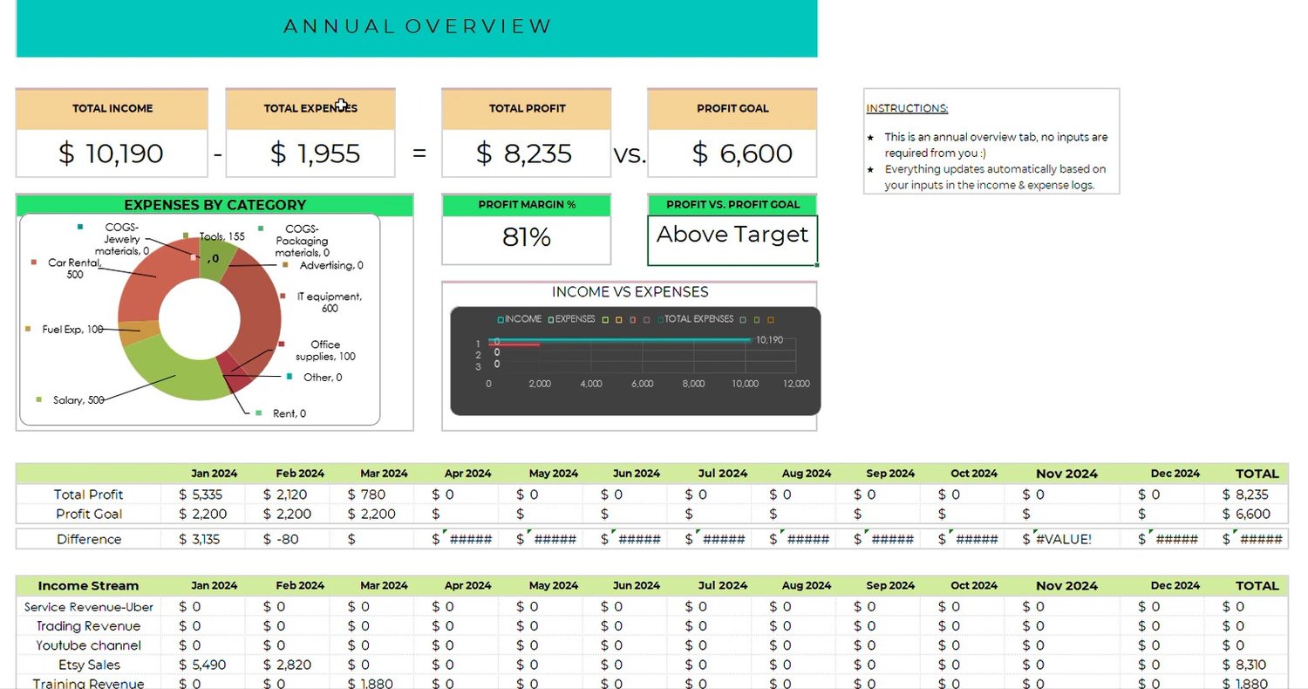Select the Profit Goal row label

pyautogui.click(x=88, y=514)
